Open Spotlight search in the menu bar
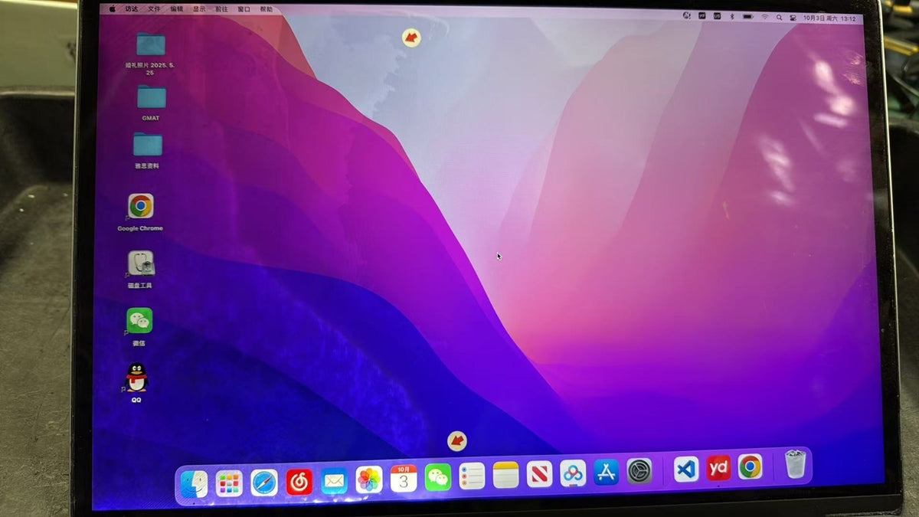 coord(779,17)
